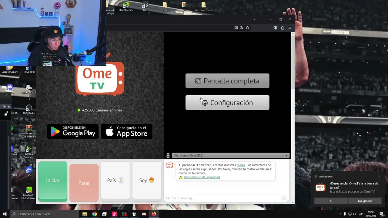This screenshot has width=388, height=218.
Task: Open the Discord Canary desktop shortcut
Action: point(10,69)
